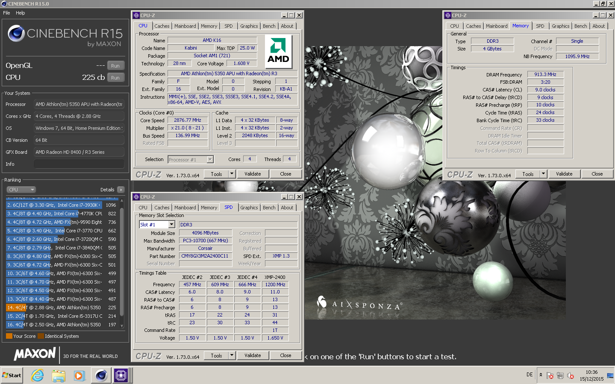This screenshot has height=384, width=615.
Task: Open Windows Explorer from the taskbar
Action: coord(59,375)
